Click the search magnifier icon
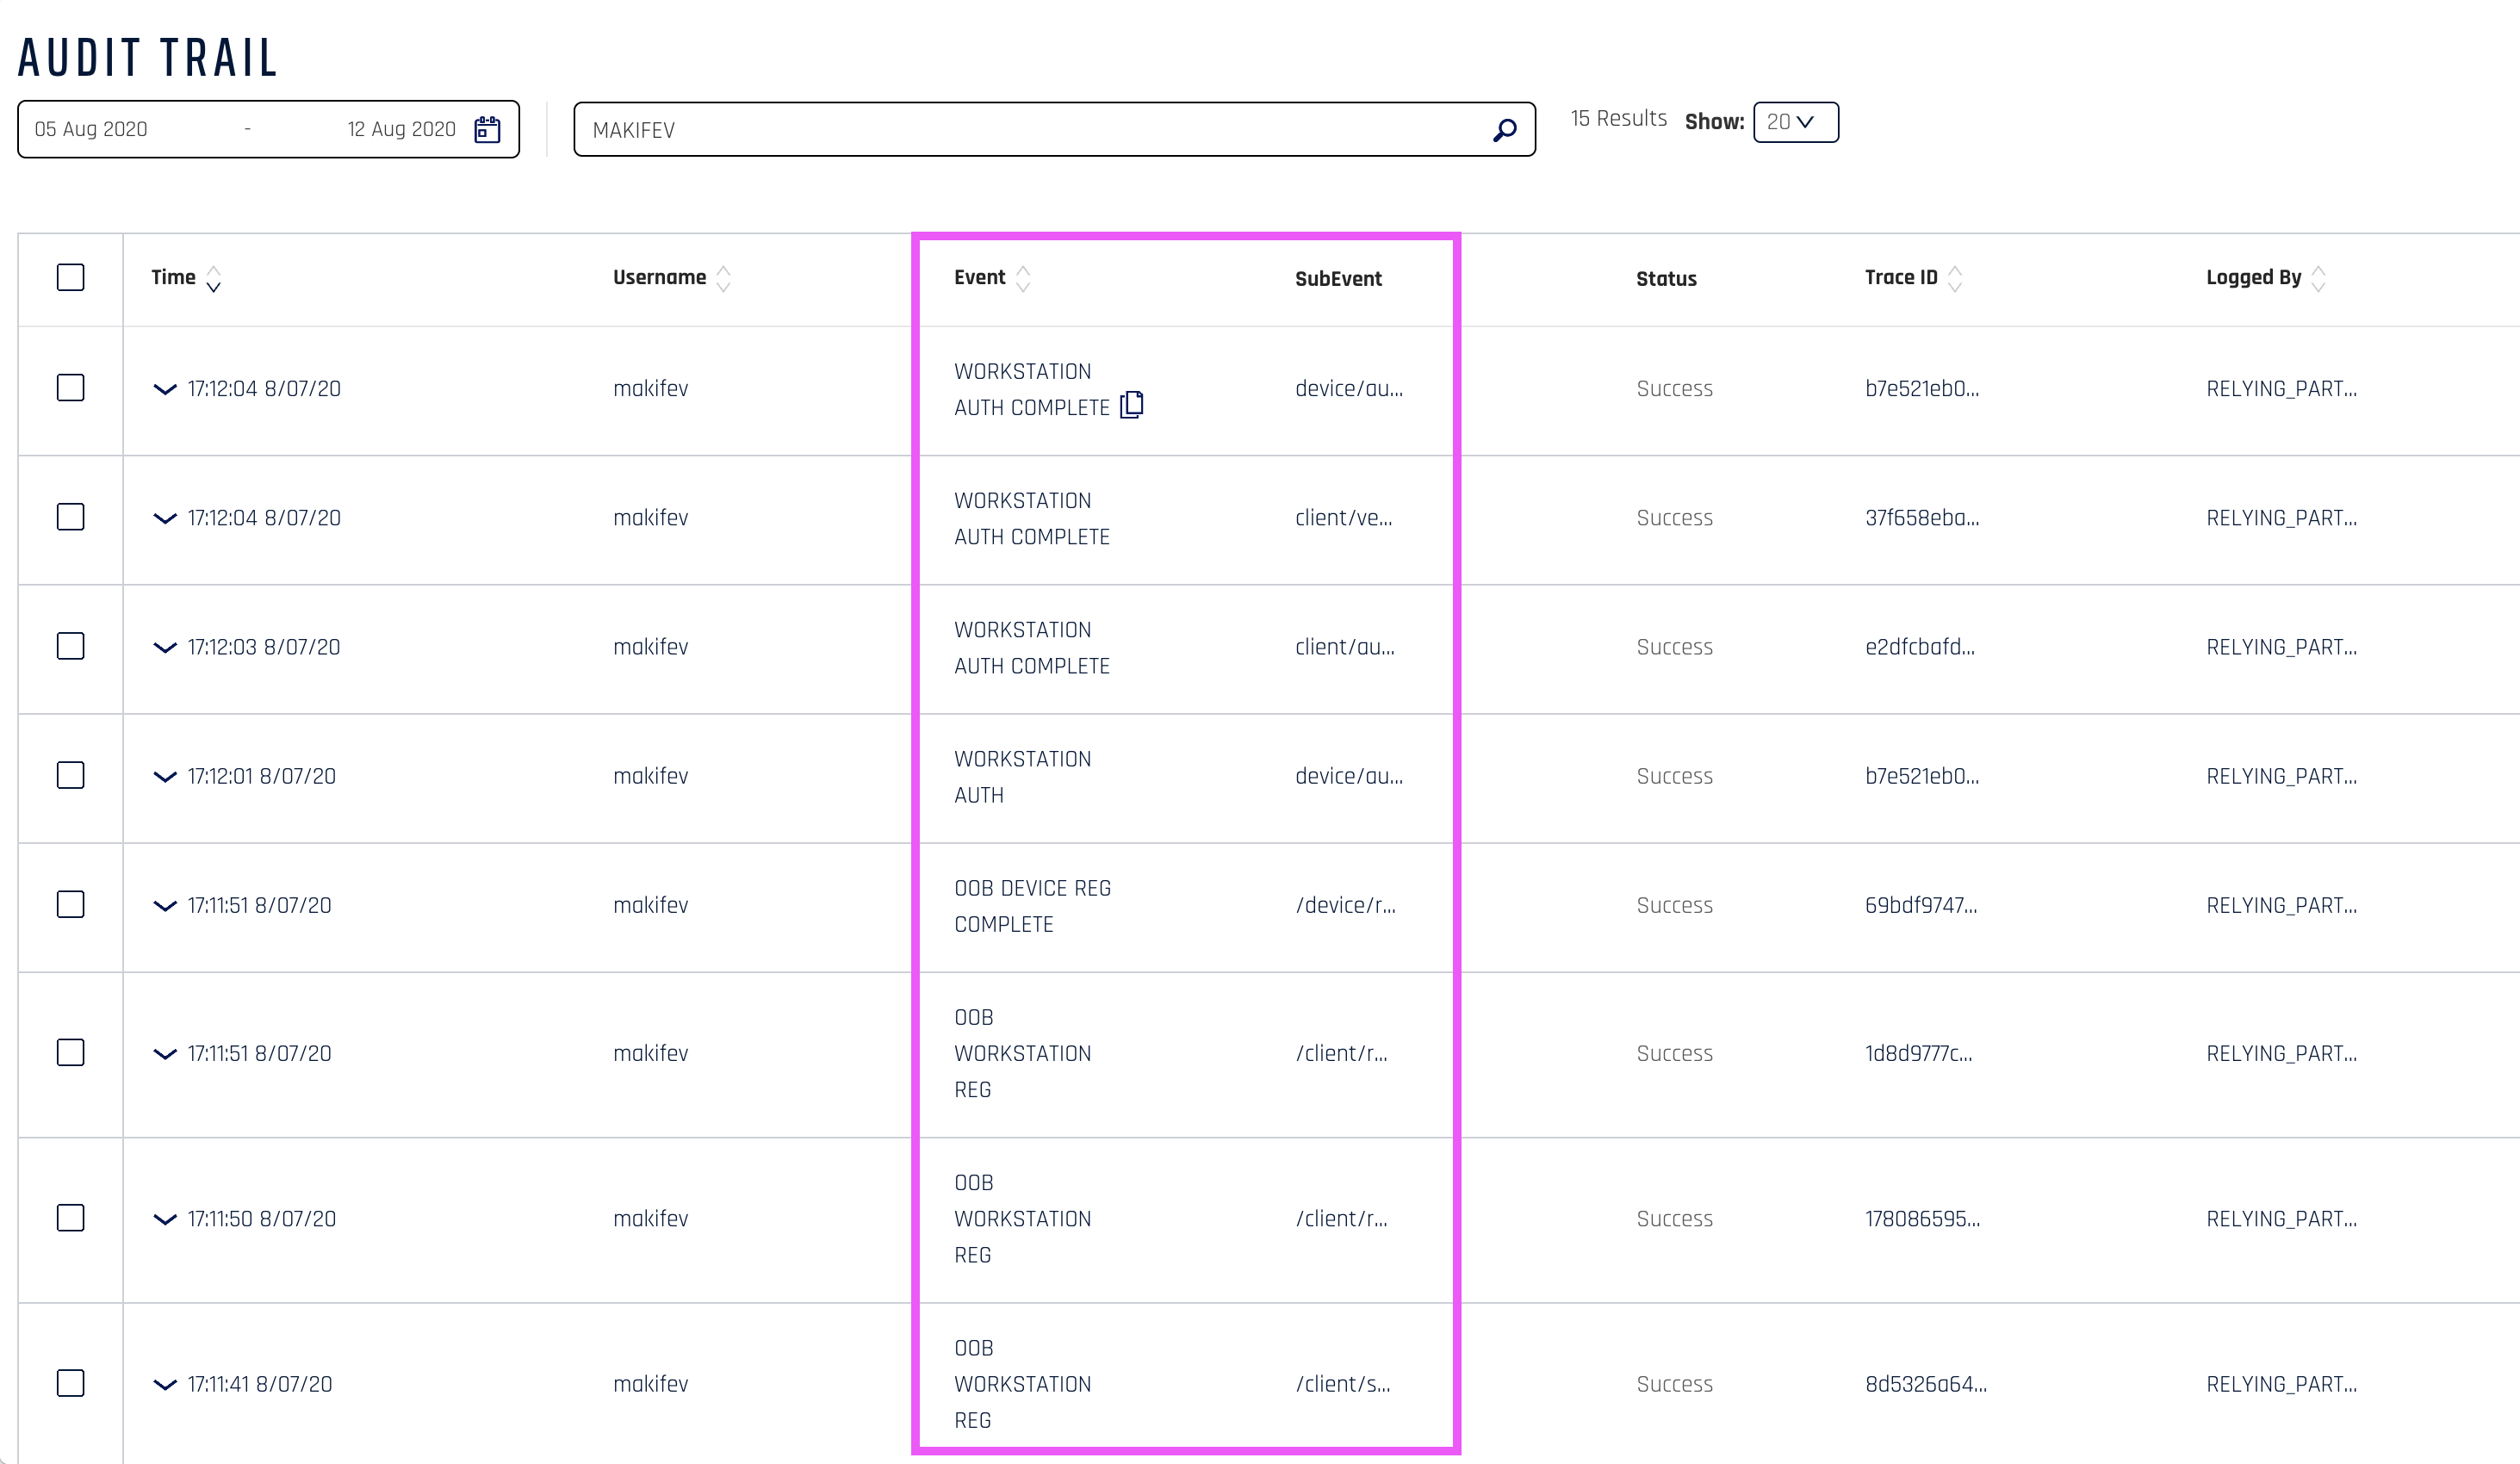 point(1504,130)
